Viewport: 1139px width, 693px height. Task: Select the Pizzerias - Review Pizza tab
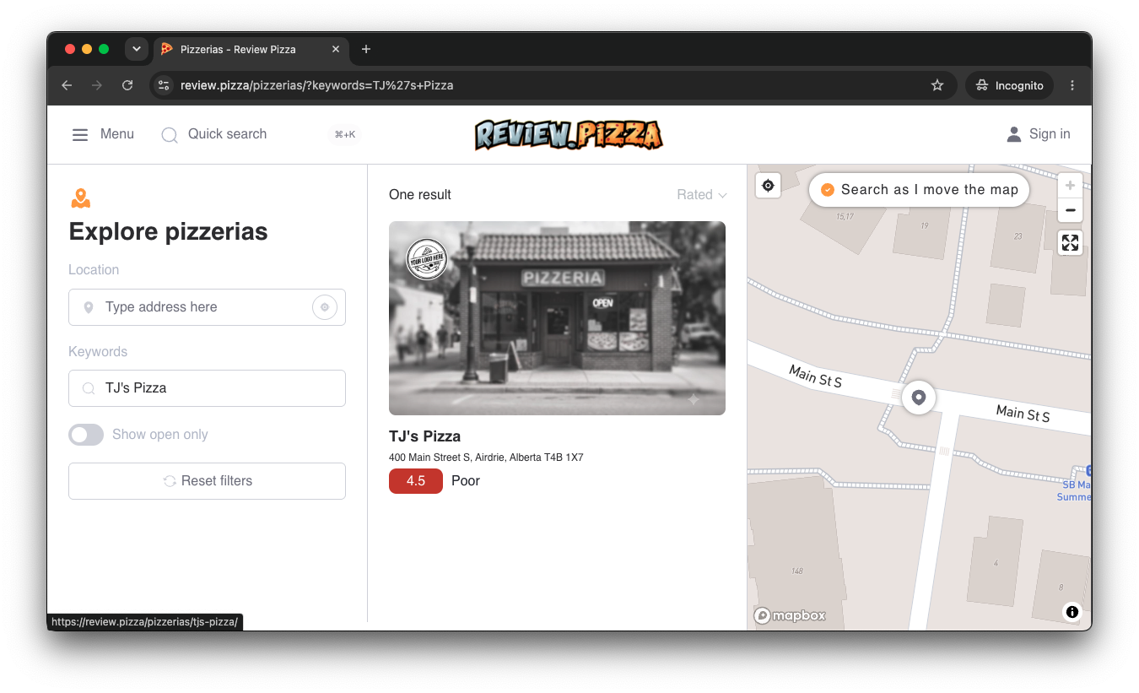[250, 49]
